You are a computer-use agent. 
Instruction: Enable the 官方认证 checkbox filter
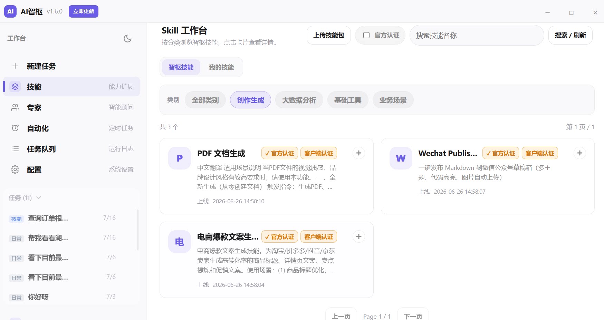pos(366,35)
